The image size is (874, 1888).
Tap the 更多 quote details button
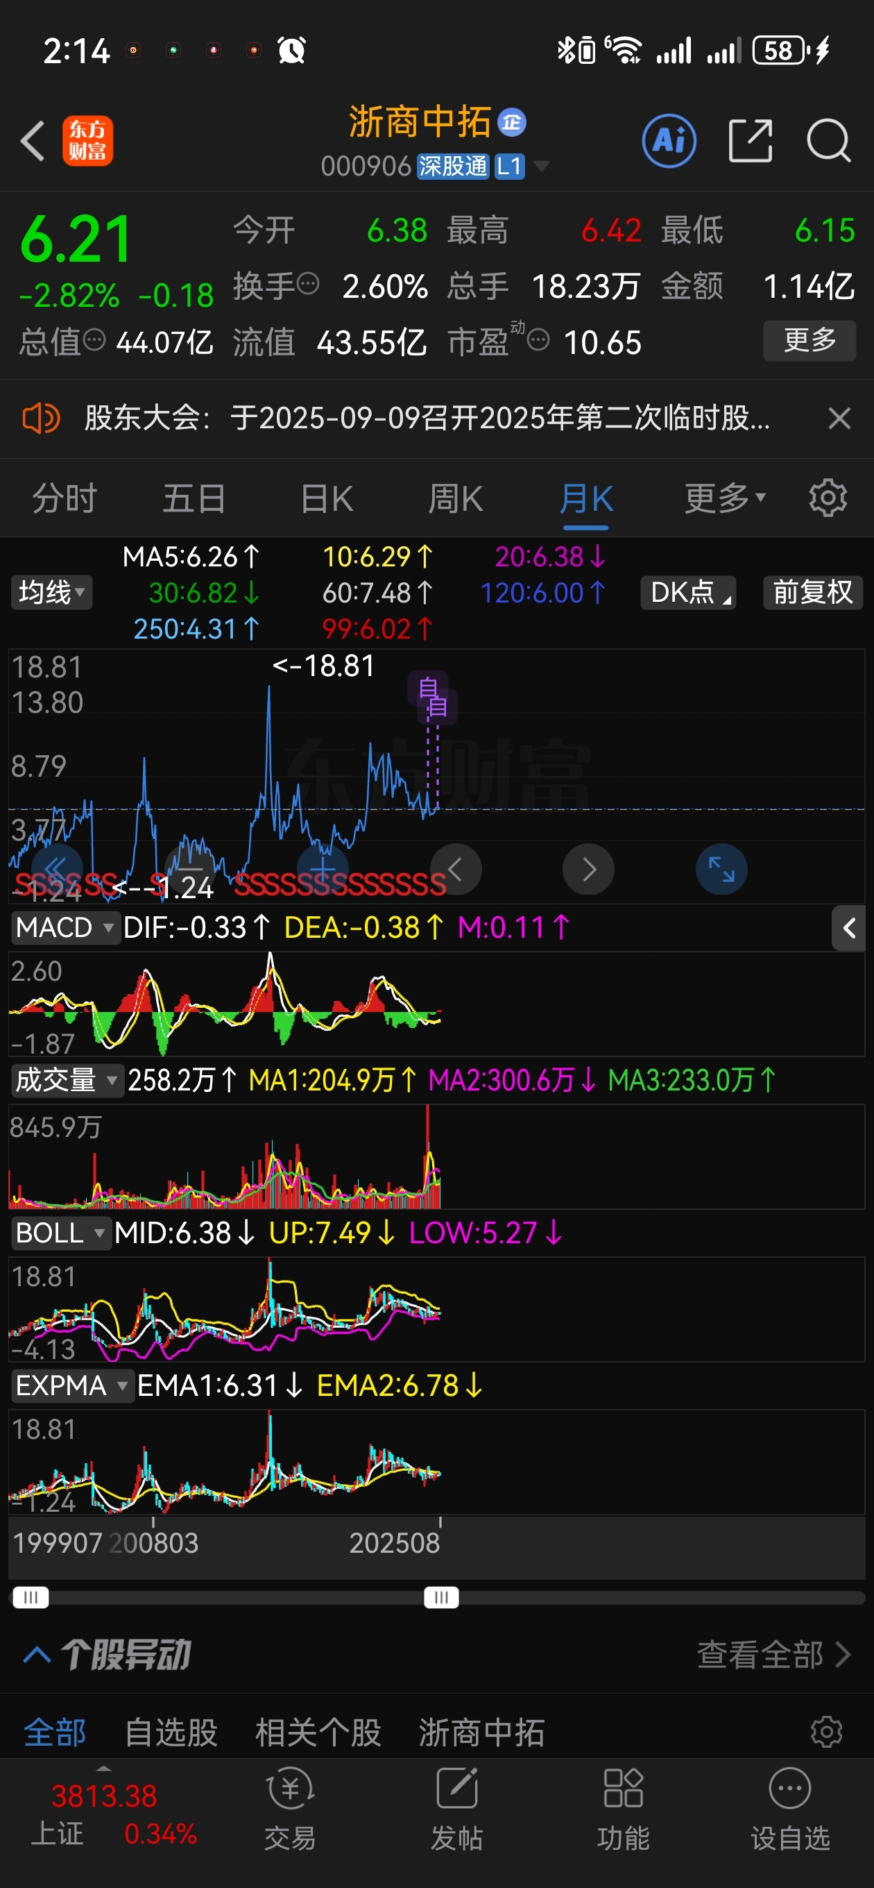point(809,340)
